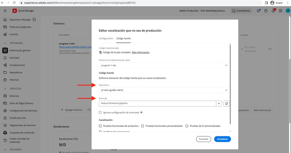
Task: Open Canalizaciones in sidebar
Action: [x=17, y=65]
